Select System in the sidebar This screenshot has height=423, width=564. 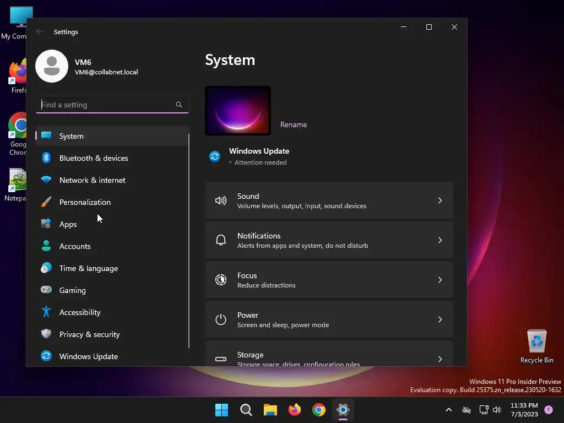[x=112, y=135]
